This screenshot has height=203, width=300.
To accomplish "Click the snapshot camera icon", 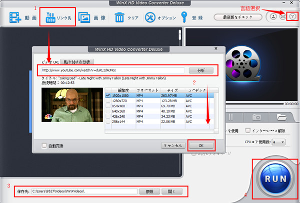I will pyautogui.click(x=256, y=117).
